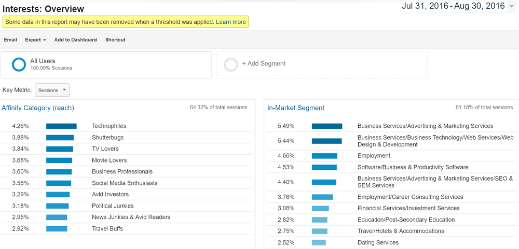Click the All Users donut circle icon
The height and width of the screenshot is (249, 519).
coord(19,64)
